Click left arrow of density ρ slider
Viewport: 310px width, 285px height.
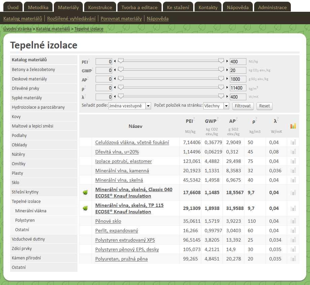pos(115,87)
